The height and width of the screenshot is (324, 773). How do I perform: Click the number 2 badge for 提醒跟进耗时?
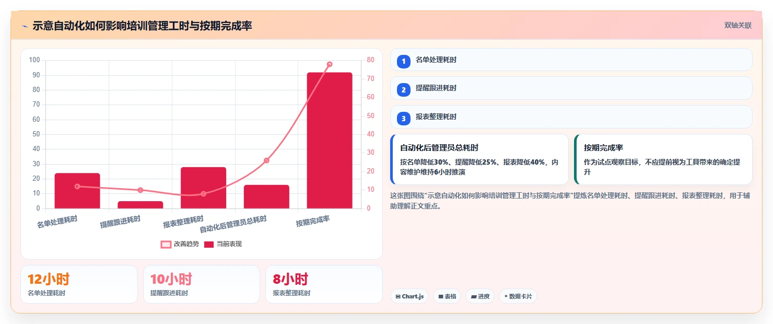(x=404, y=90)
